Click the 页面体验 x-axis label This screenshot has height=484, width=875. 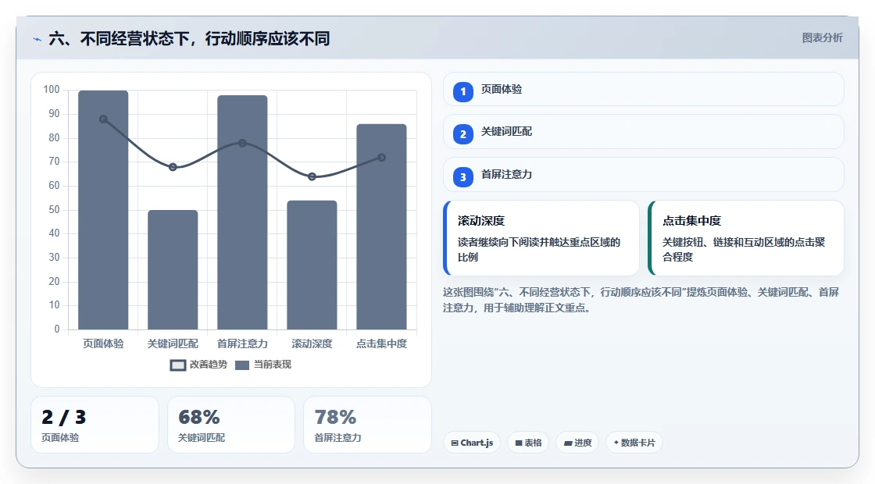(103, 344)
